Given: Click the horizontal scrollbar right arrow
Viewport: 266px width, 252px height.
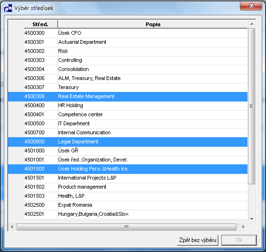Looking at the screenshot, I should tap(244, 227).
